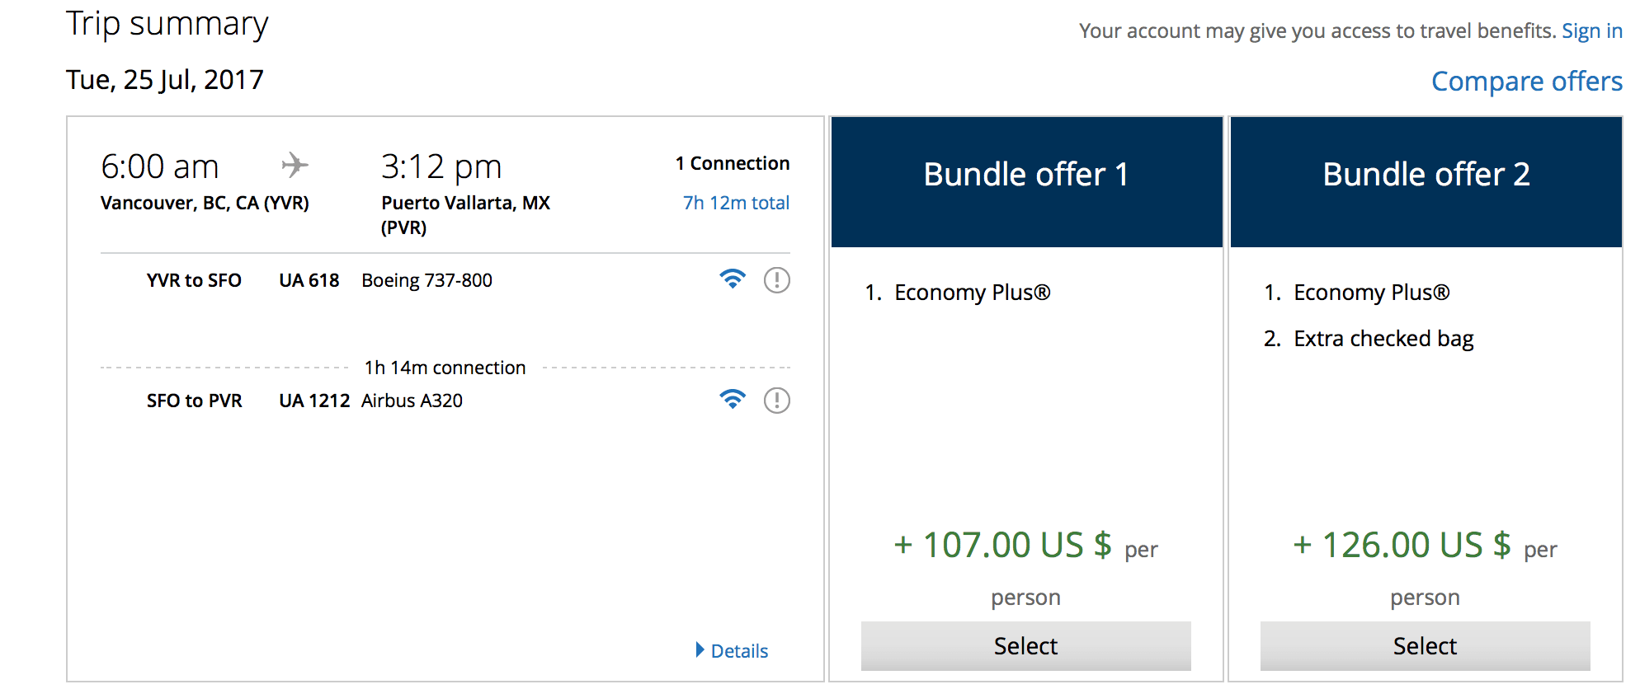
Task: Click the 7h 12m total duration link
Action: 736,203
